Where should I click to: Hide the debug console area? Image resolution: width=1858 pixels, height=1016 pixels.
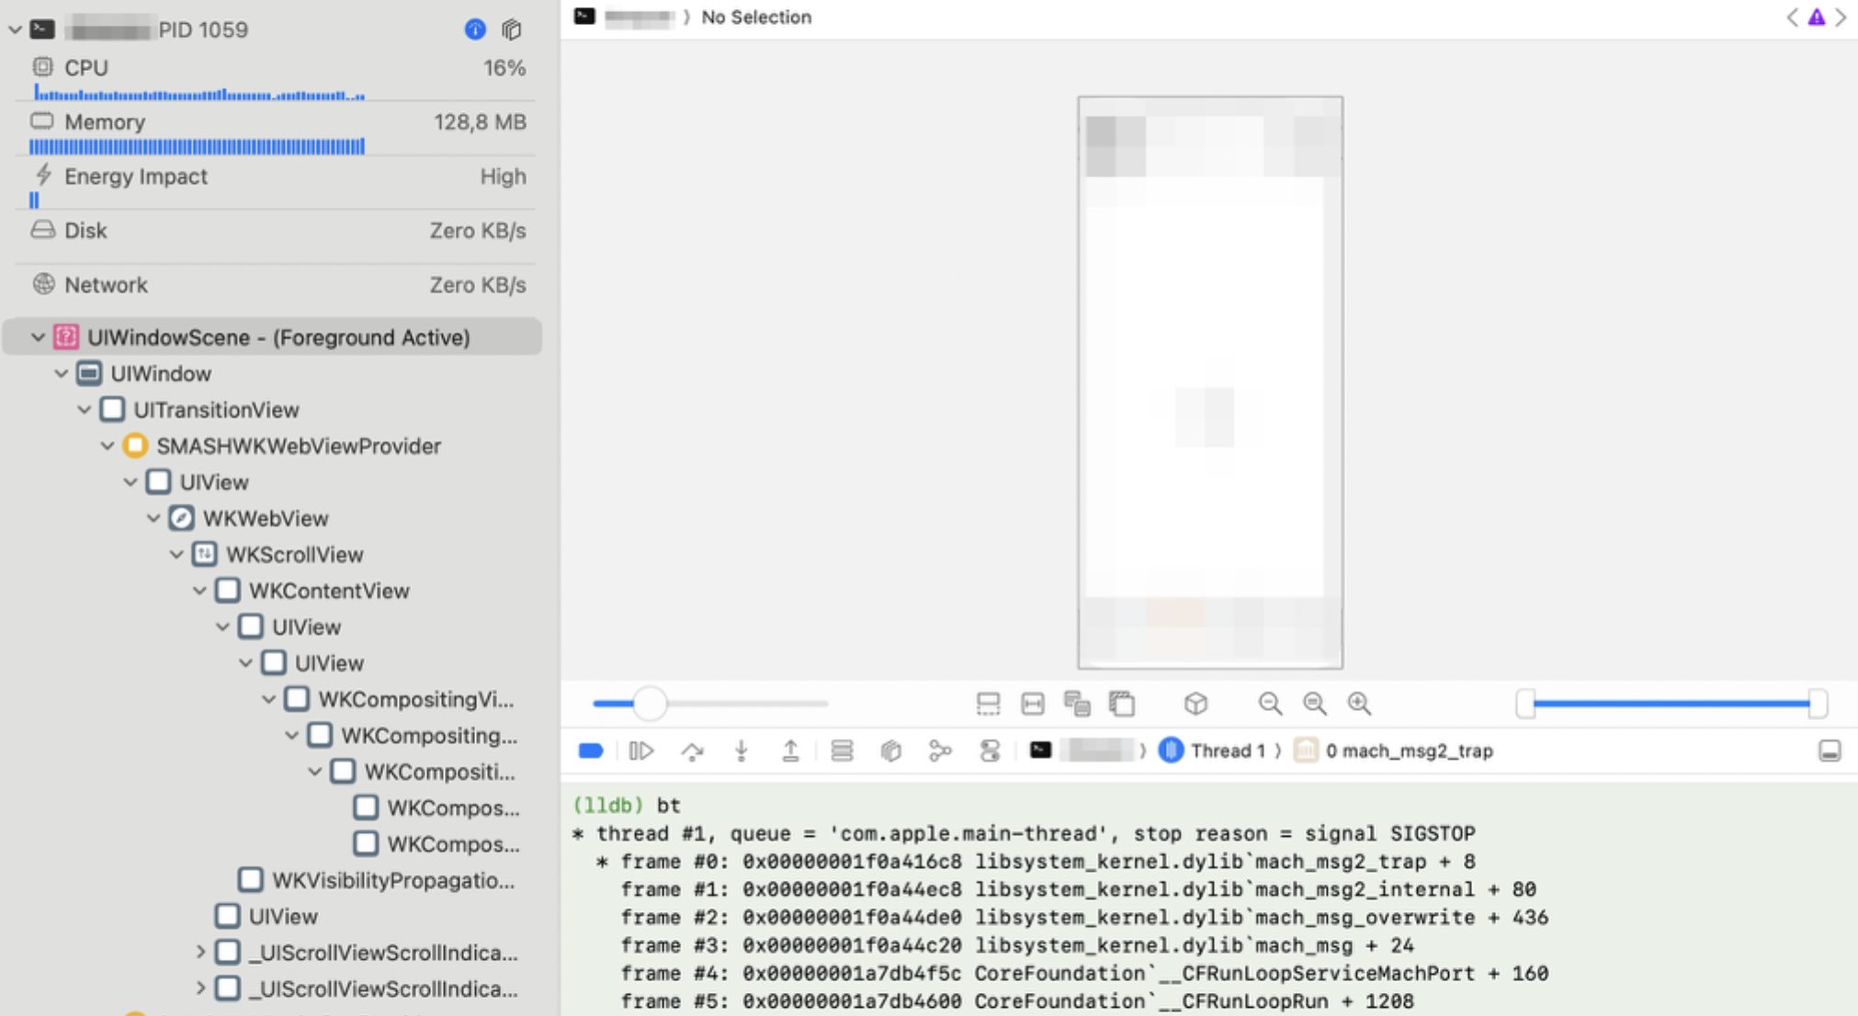tap(1829, 751)
